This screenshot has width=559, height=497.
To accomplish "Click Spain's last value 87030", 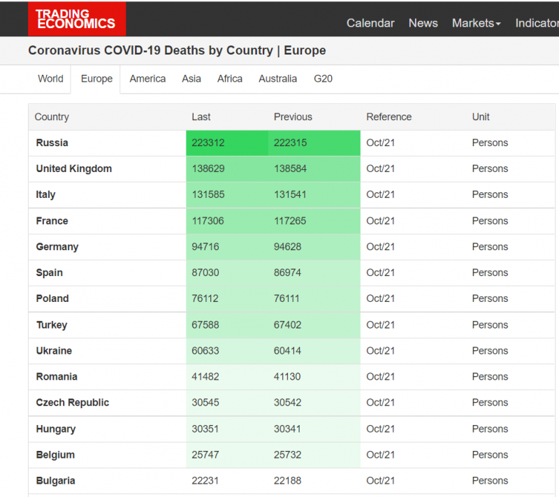I will pyautogui.click(x=205, y=273).
